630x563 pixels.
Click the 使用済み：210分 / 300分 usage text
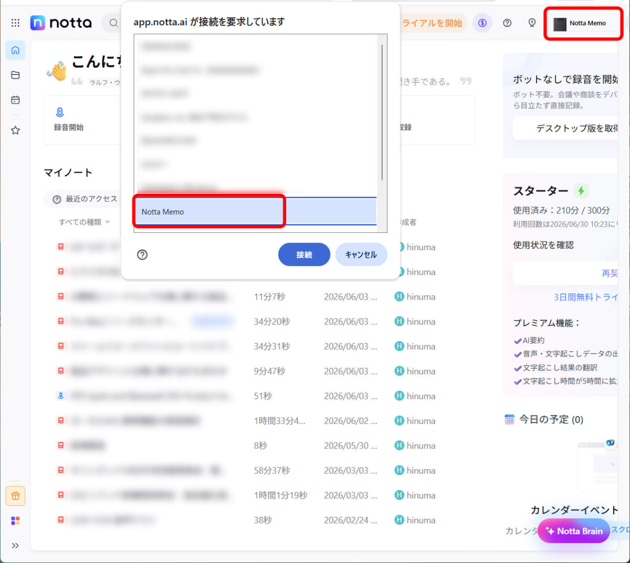coord(561,210)
